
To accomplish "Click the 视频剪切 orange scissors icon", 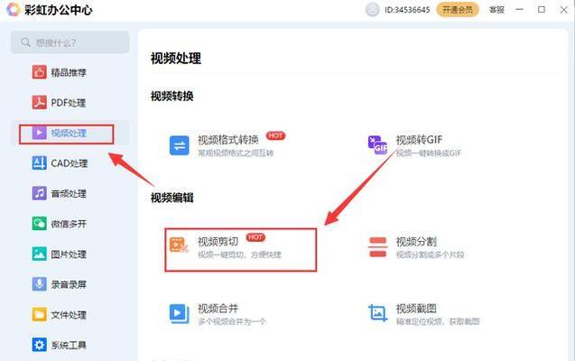I will (x=179, y=245).
